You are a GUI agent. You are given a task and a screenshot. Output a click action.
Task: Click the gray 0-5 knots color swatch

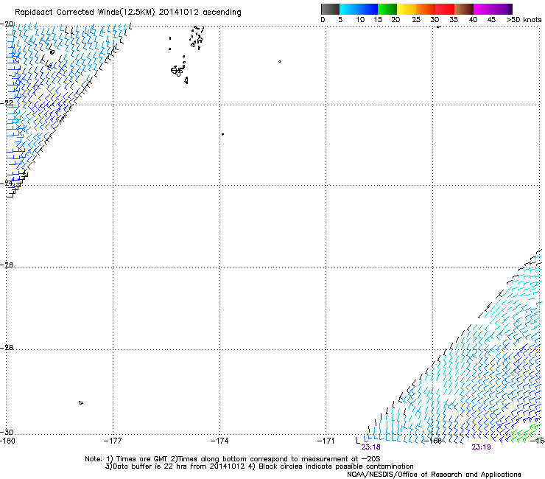[330, 9]
